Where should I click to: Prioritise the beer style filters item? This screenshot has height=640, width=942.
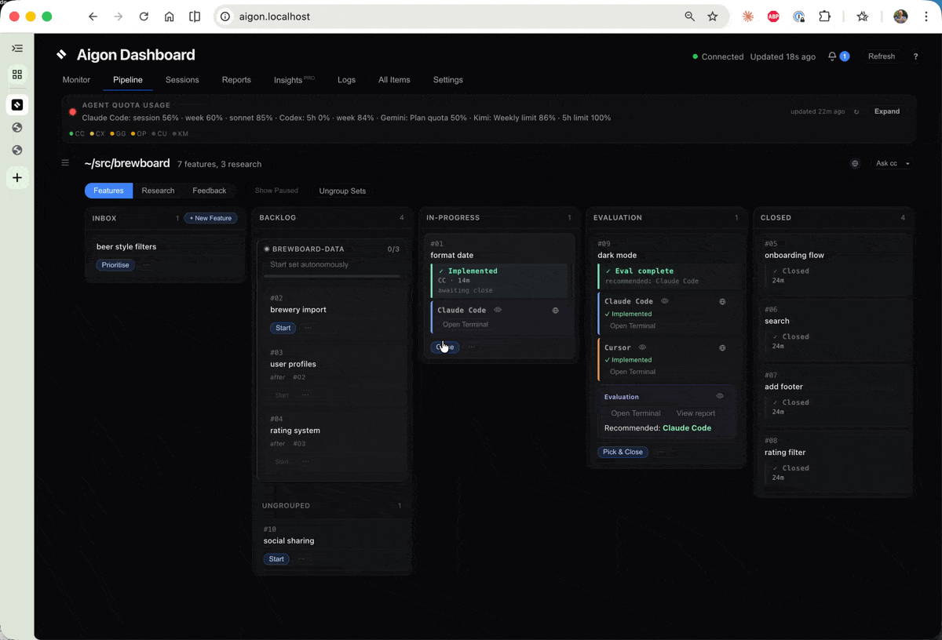tap(115, 265)
